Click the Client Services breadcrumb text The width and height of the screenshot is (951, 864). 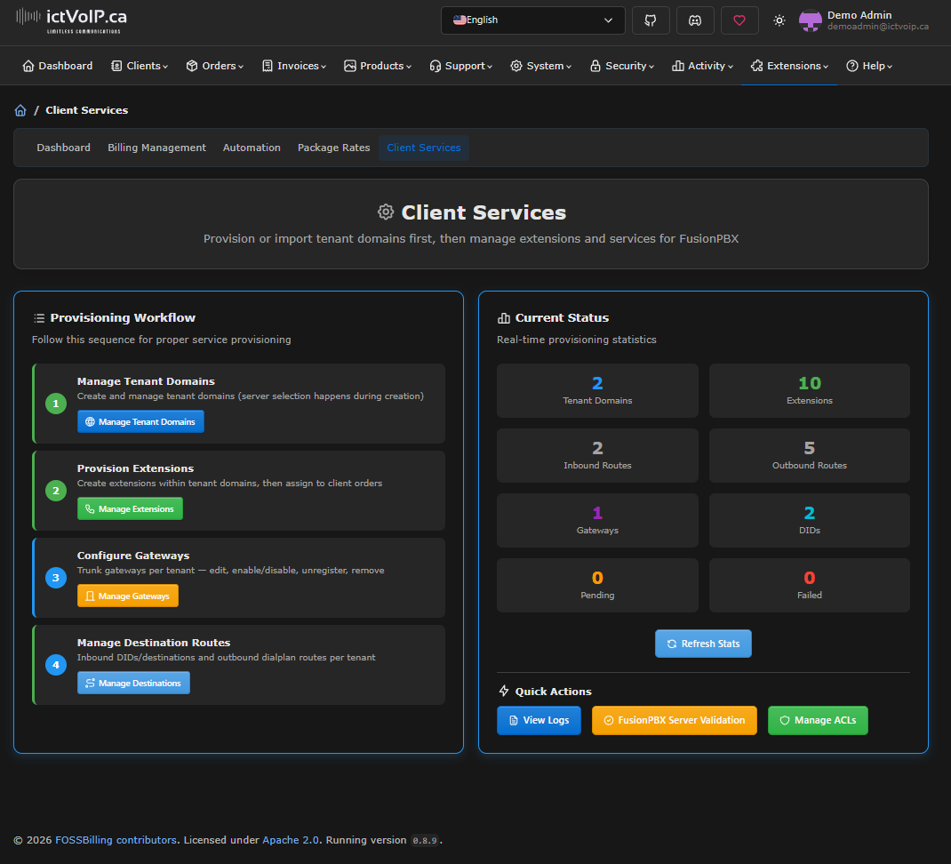coord(87,110)
